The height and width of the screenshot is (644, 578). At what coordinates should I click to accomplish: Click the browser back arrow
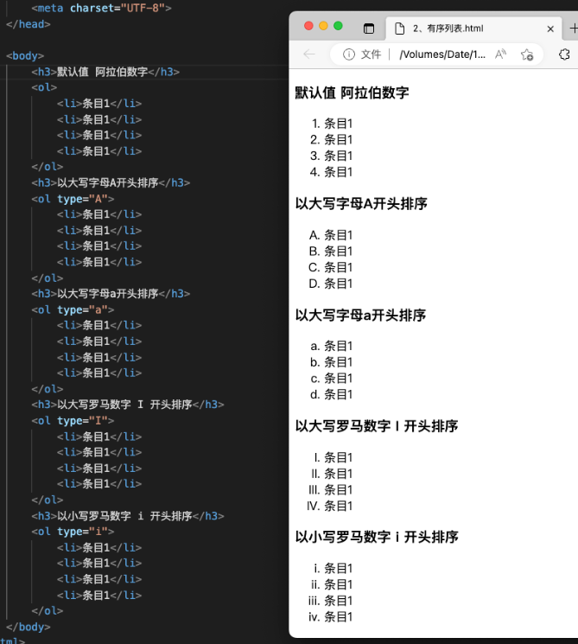click(309, 54)
